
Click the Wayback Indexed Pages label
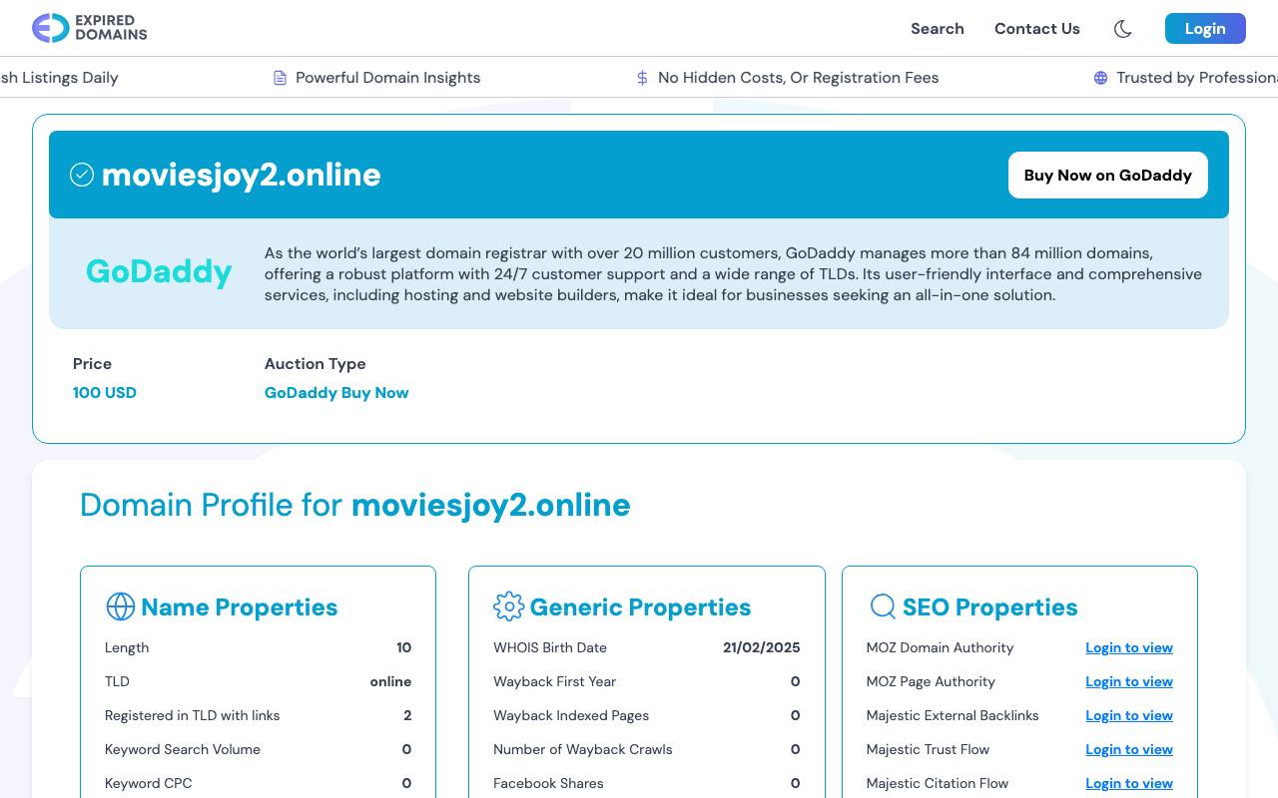click(571, 715)
